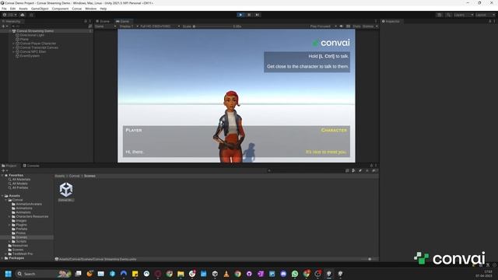This screenshot has width=498, height=280.
Task: Select All Prefabs under Favorites
Action: [20, 187]
